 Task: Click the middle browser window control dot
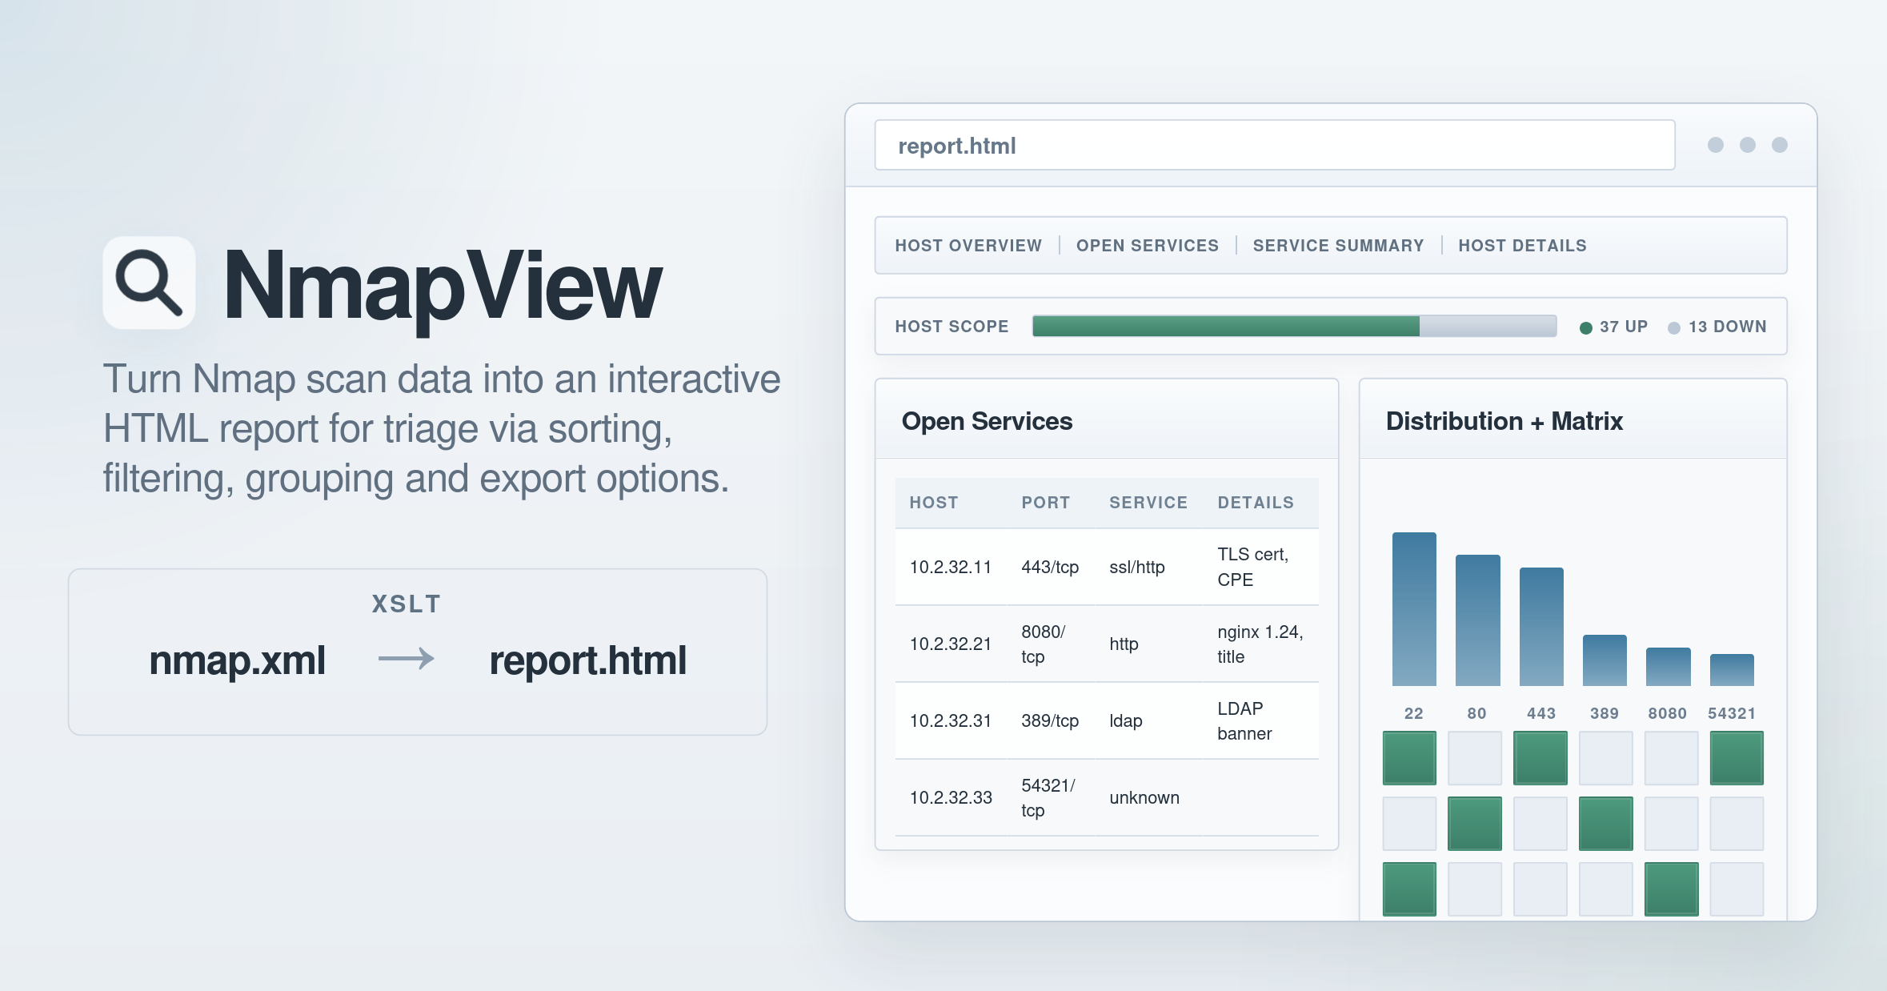pyautogui.click(x=1748, y=145)
